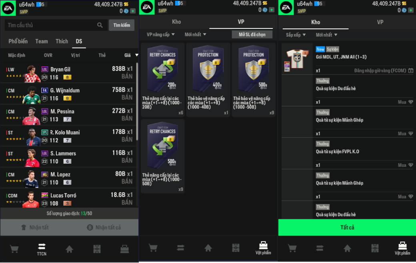Viewport: 416px width, 263px height.
Task: Tap the squad formation icon in left panel
Action: click(97, 249)
